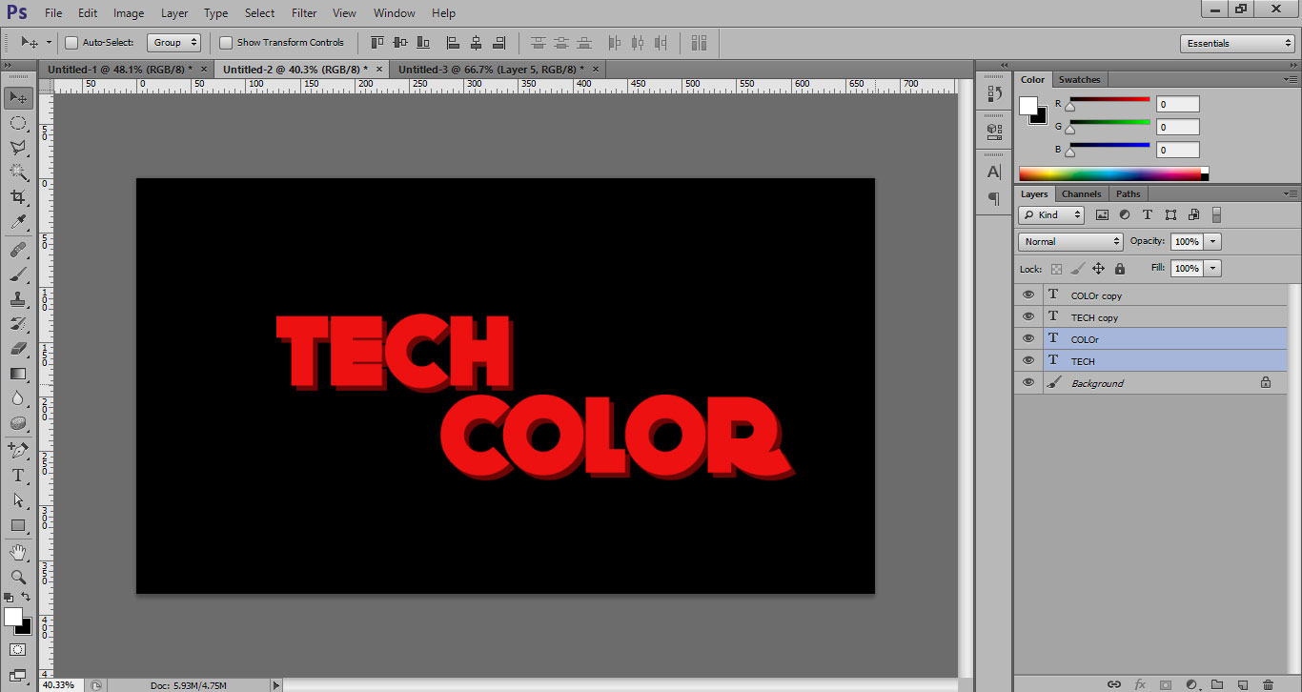Viewport: 1302px width, 692px height.
Task: Open the Add Layer Style menu
Action: point(1141,684)
